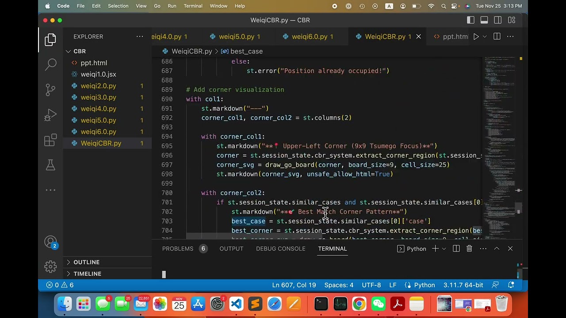Open editor More Actions ellipsis
The image size is (566, 318).
[x=510, y=37]
